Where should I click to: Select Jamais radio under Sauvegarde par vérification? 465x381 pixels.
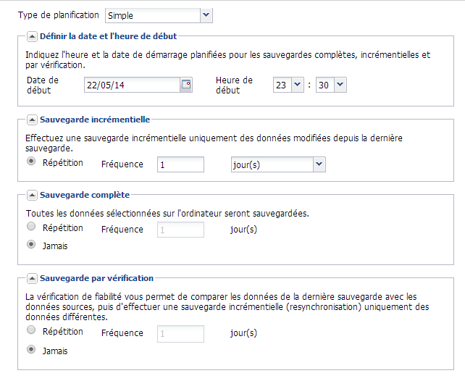pyautogui.click(x=31, y=350)
